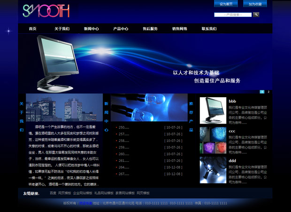
Task: Go to 关于我们 in navigation
Action: point(61,29)
